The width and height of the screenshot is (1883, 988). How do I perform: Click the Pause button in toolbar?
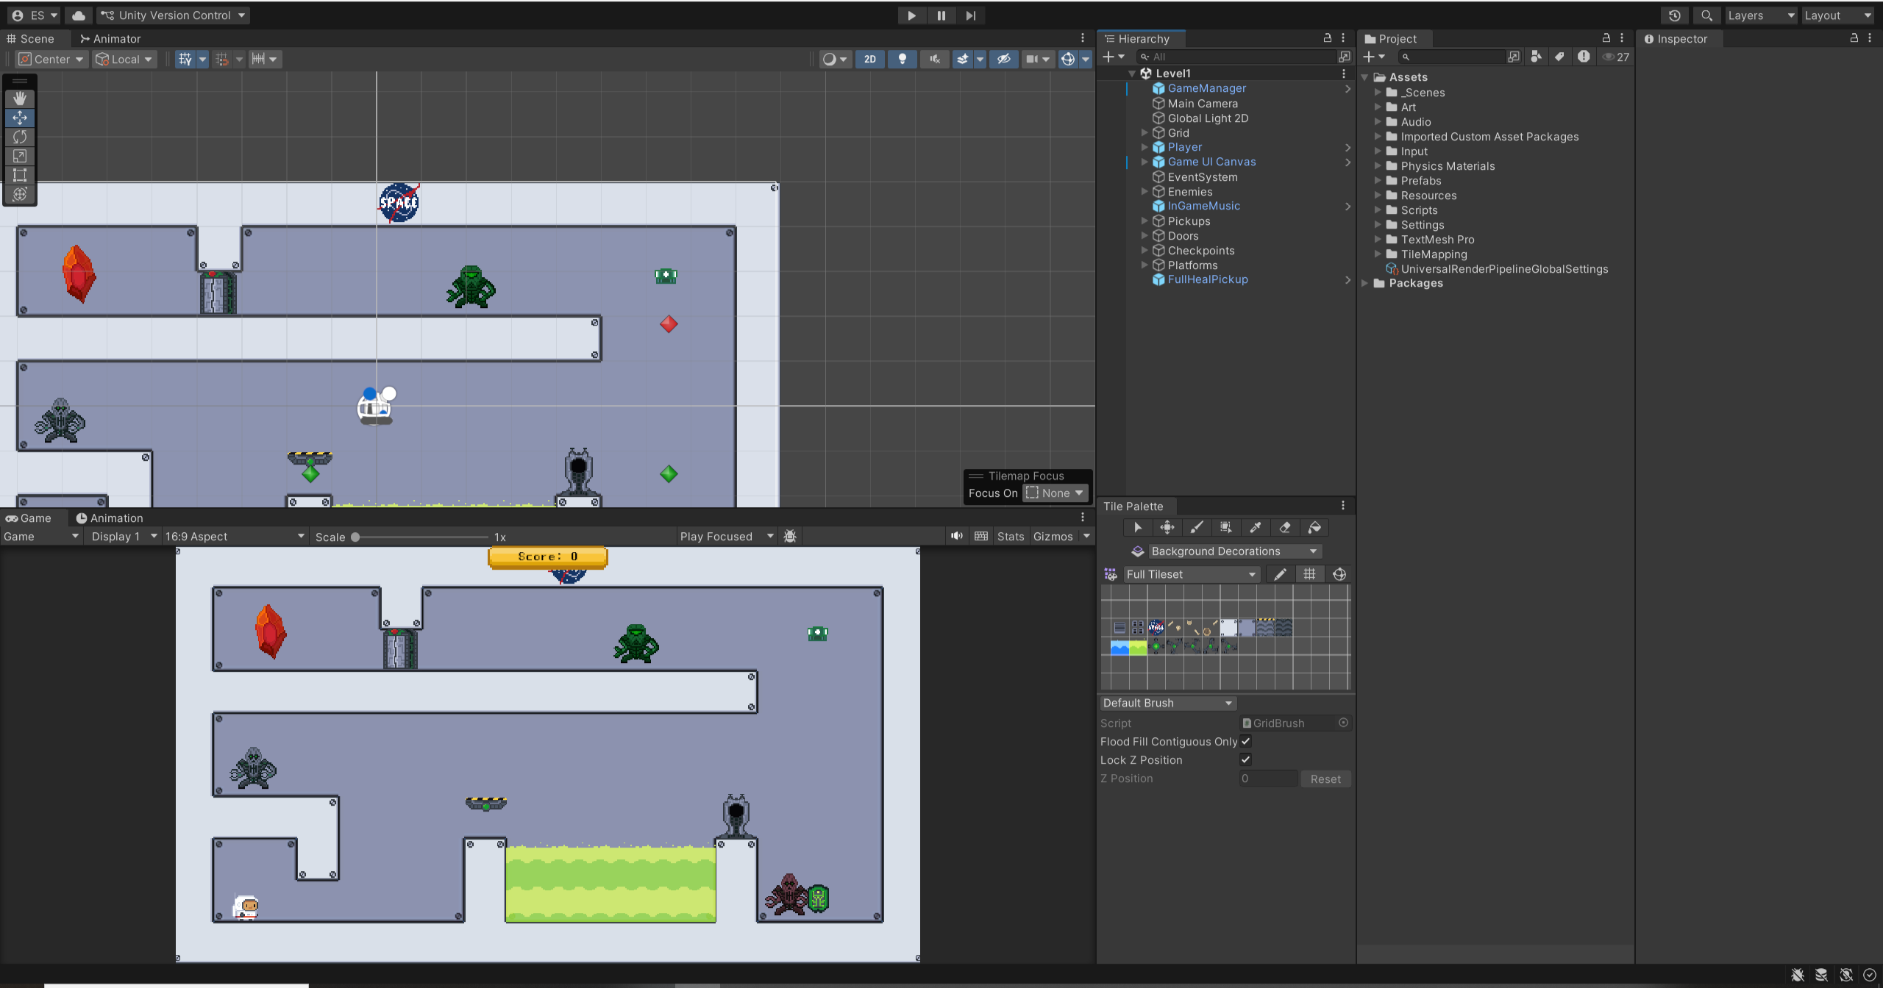(941, 15)
